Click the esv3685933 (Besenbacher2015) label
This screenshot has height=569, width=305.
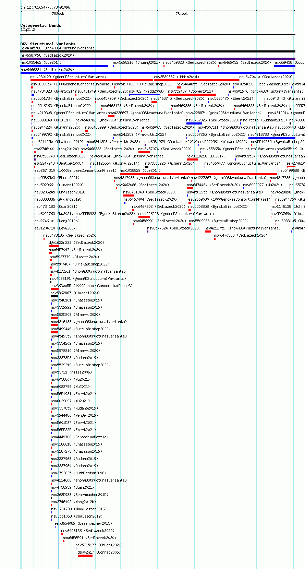click(x=80, y=495)
